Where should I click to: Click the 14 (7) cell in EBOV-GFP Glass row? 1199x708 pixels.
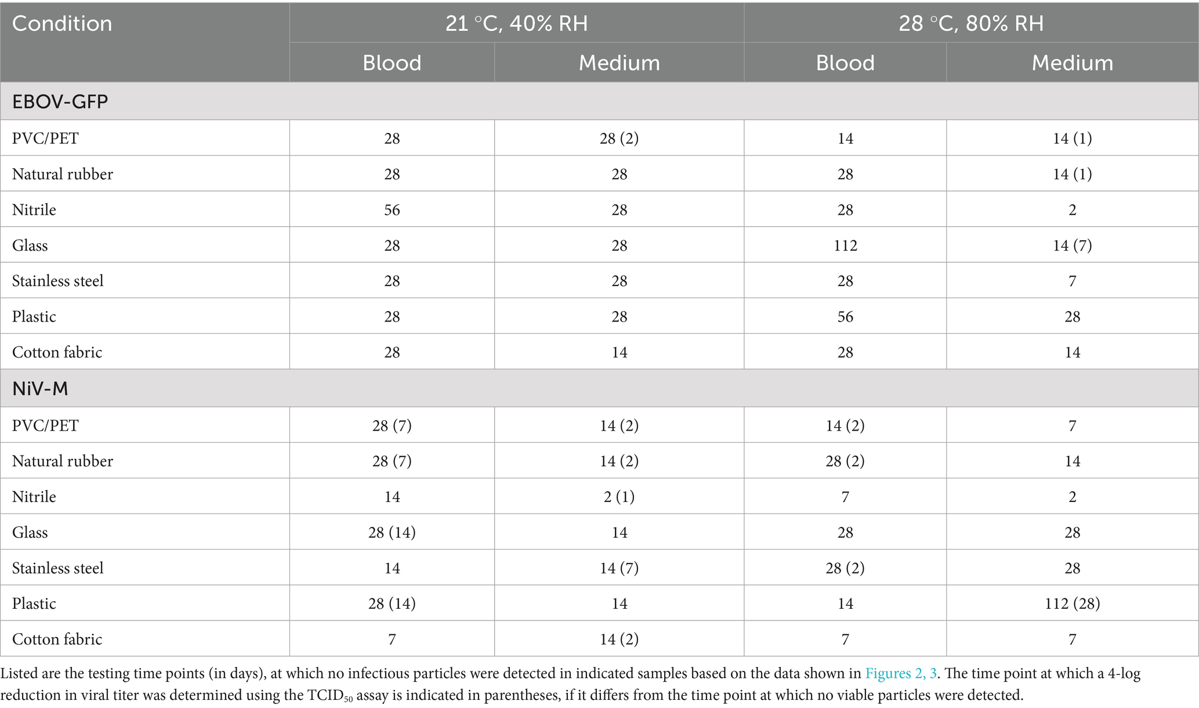pos(1072,245)
